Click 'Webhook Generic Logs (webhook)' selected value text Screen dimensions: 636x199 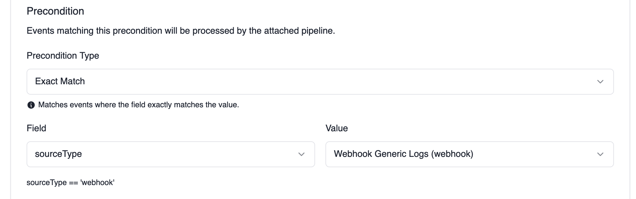(403, 154)
